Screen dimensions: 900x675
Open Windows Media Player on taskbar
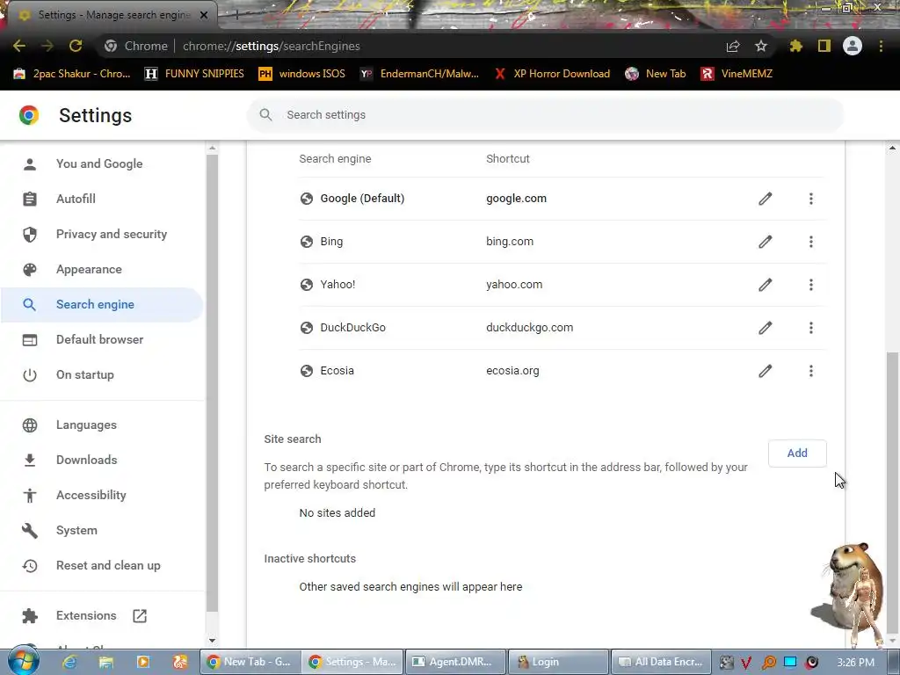click(143, 662)
